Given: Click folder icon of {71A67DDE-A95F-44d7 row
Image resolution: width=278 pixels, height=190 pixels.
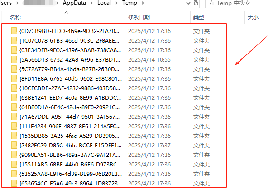Looking at the screenshot, I should (x=14, y=117).
